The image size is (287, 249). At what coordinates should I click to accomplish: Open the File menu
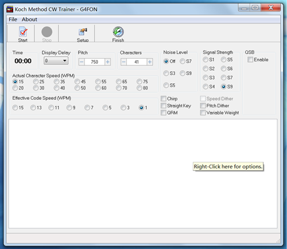(13, 20)
